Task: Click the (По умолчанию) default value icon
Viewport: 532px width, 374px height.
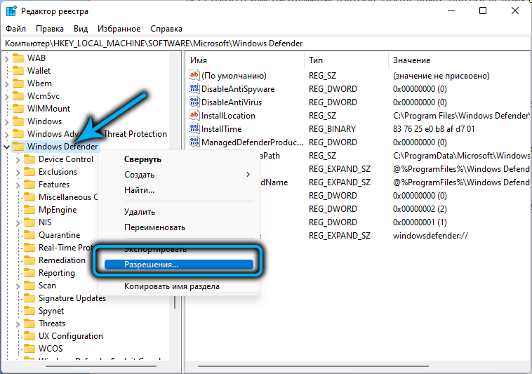Action: point(195,76)
